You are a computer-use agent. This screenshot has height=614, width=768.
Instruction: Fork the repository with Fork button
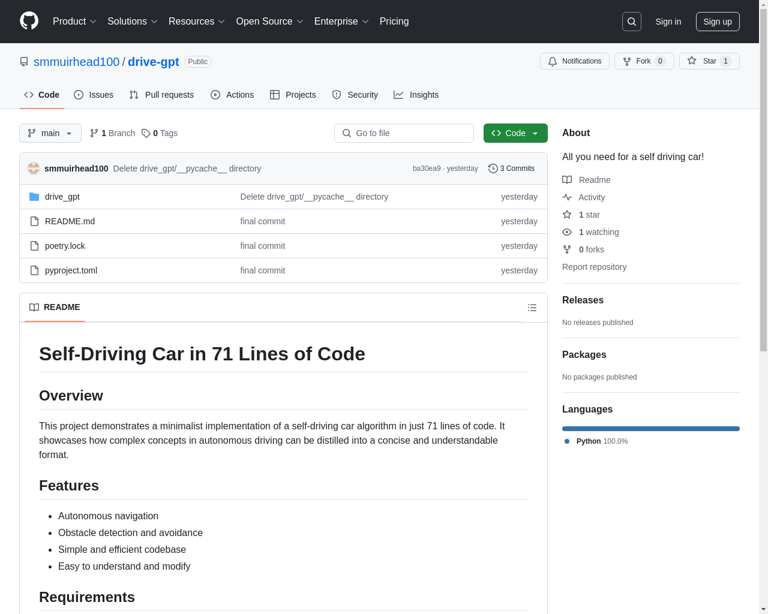coord(644,61)
